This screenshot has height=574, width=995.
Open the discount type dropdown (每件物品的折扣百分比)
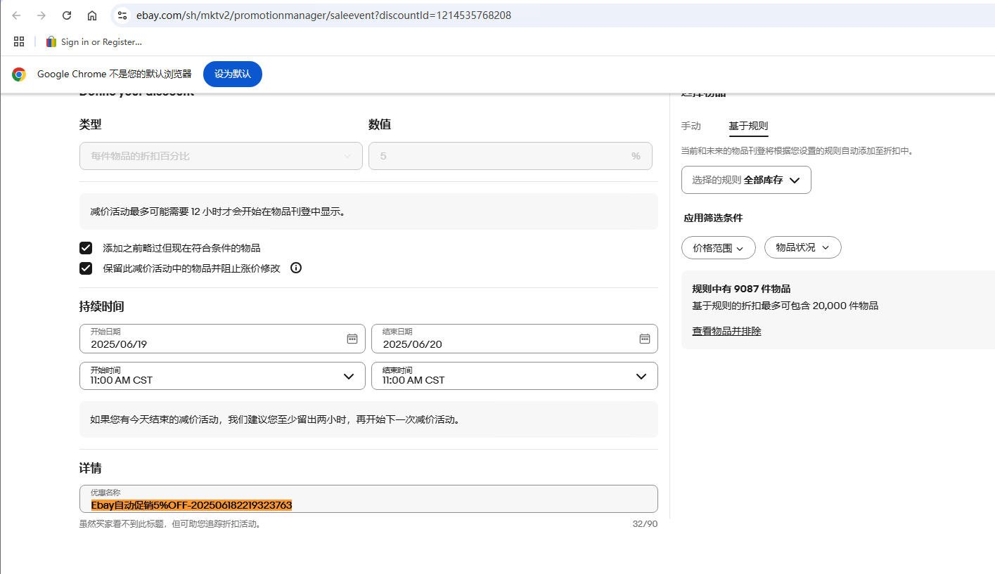221,156
